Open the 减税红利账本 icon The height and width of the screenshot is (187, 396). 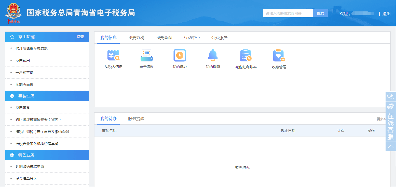246,55
